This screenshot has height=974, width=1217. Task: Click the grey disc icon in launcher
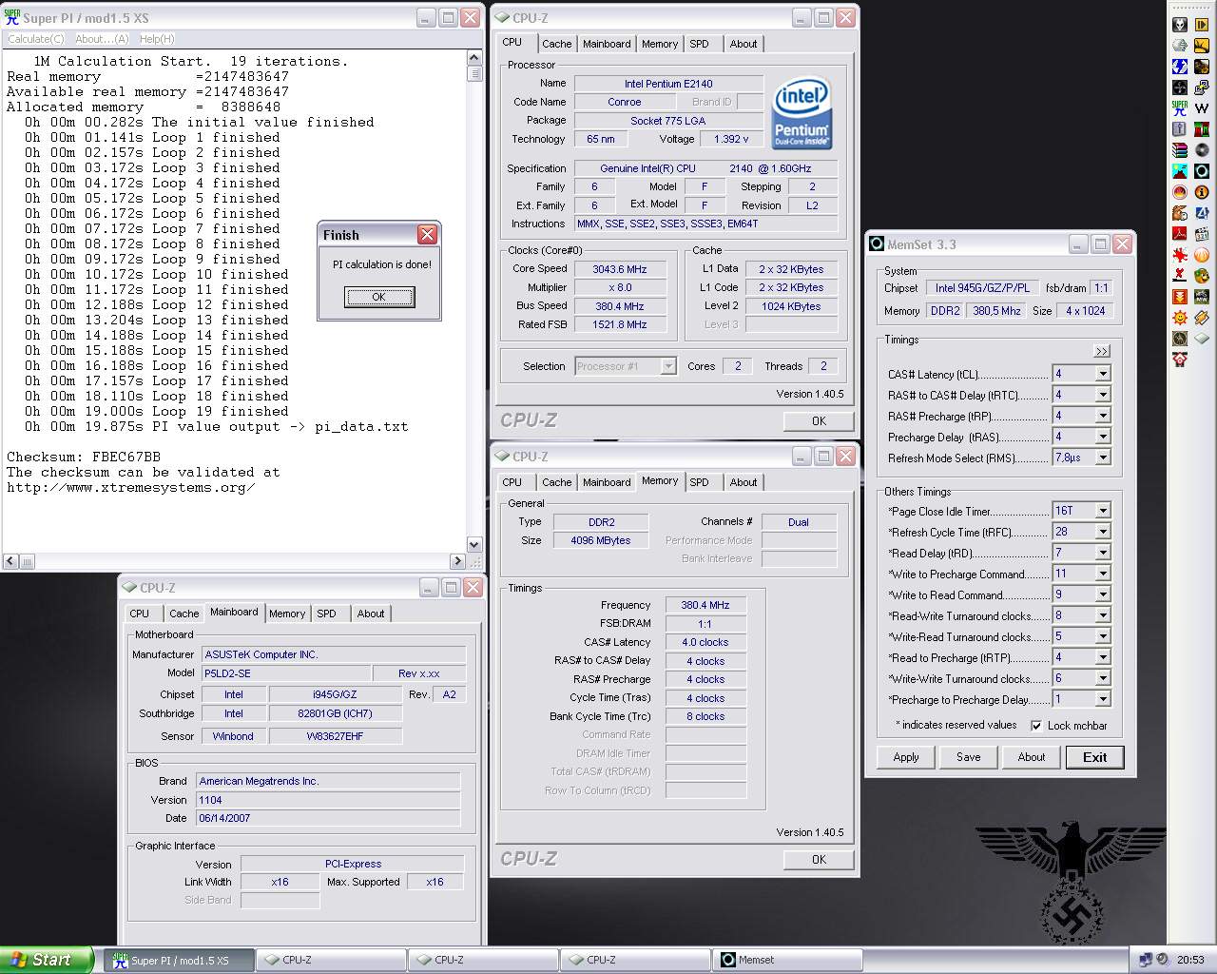point(1202,149)
